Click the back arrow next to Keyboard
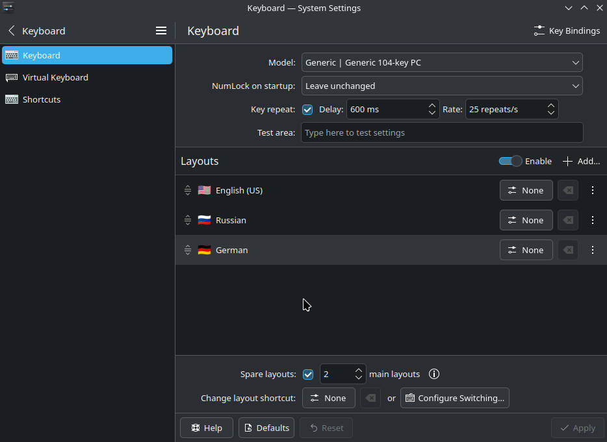This screenshot has height=442, width=607. (x=11, y=31)
